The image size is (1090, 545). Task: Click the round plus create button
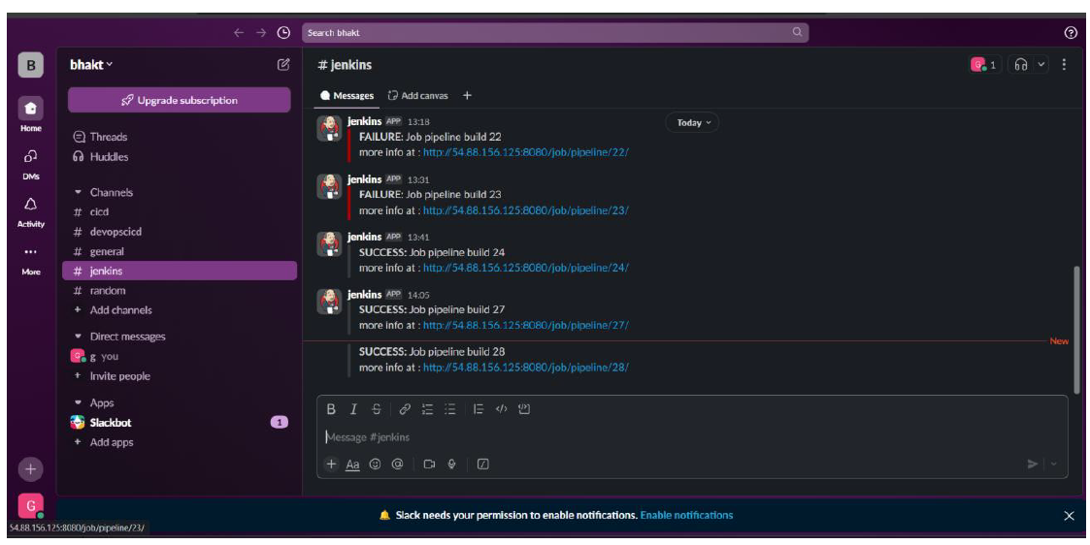31,469
